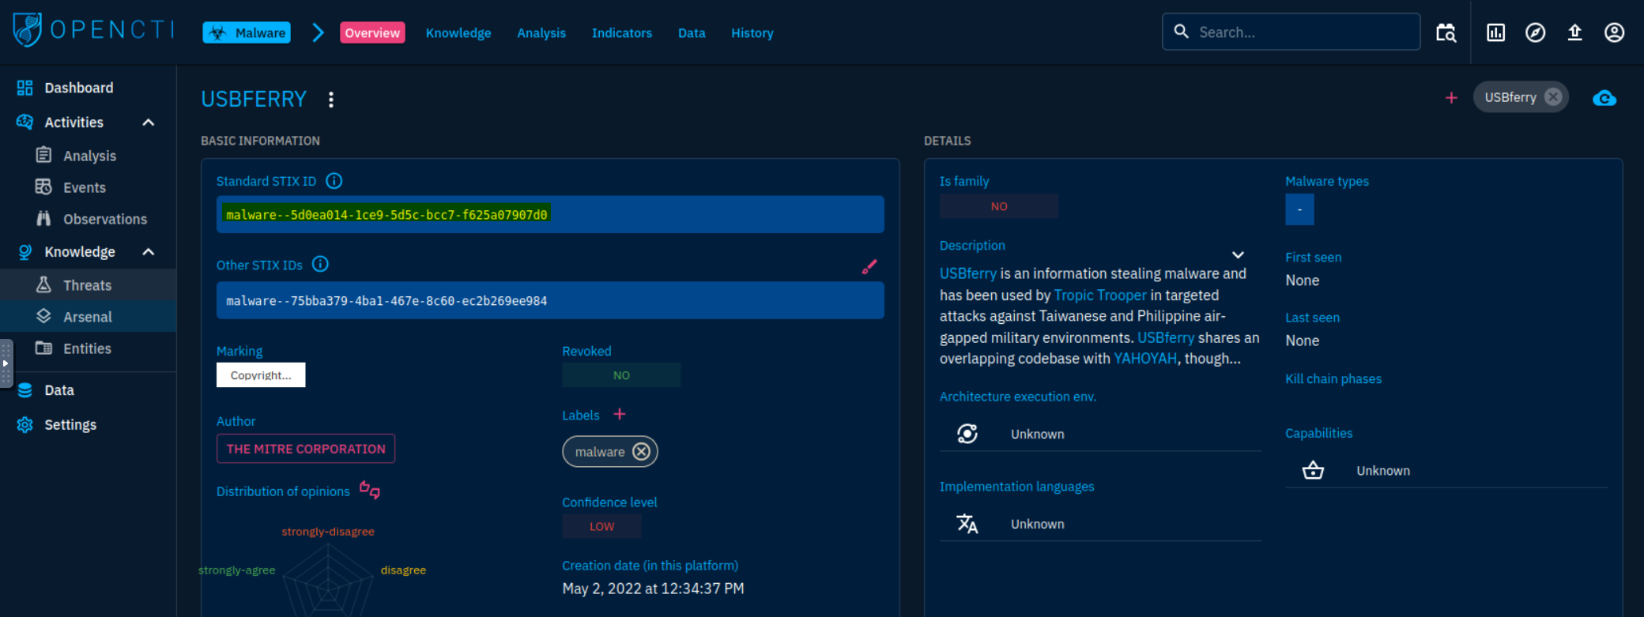Open Entities in the sidebar

pos(88,348)
